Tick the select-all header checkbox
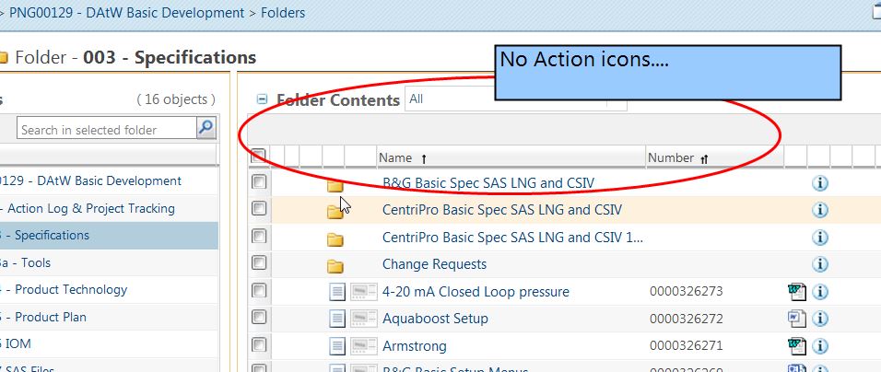The image size is (881, 372). coord(258,156)
